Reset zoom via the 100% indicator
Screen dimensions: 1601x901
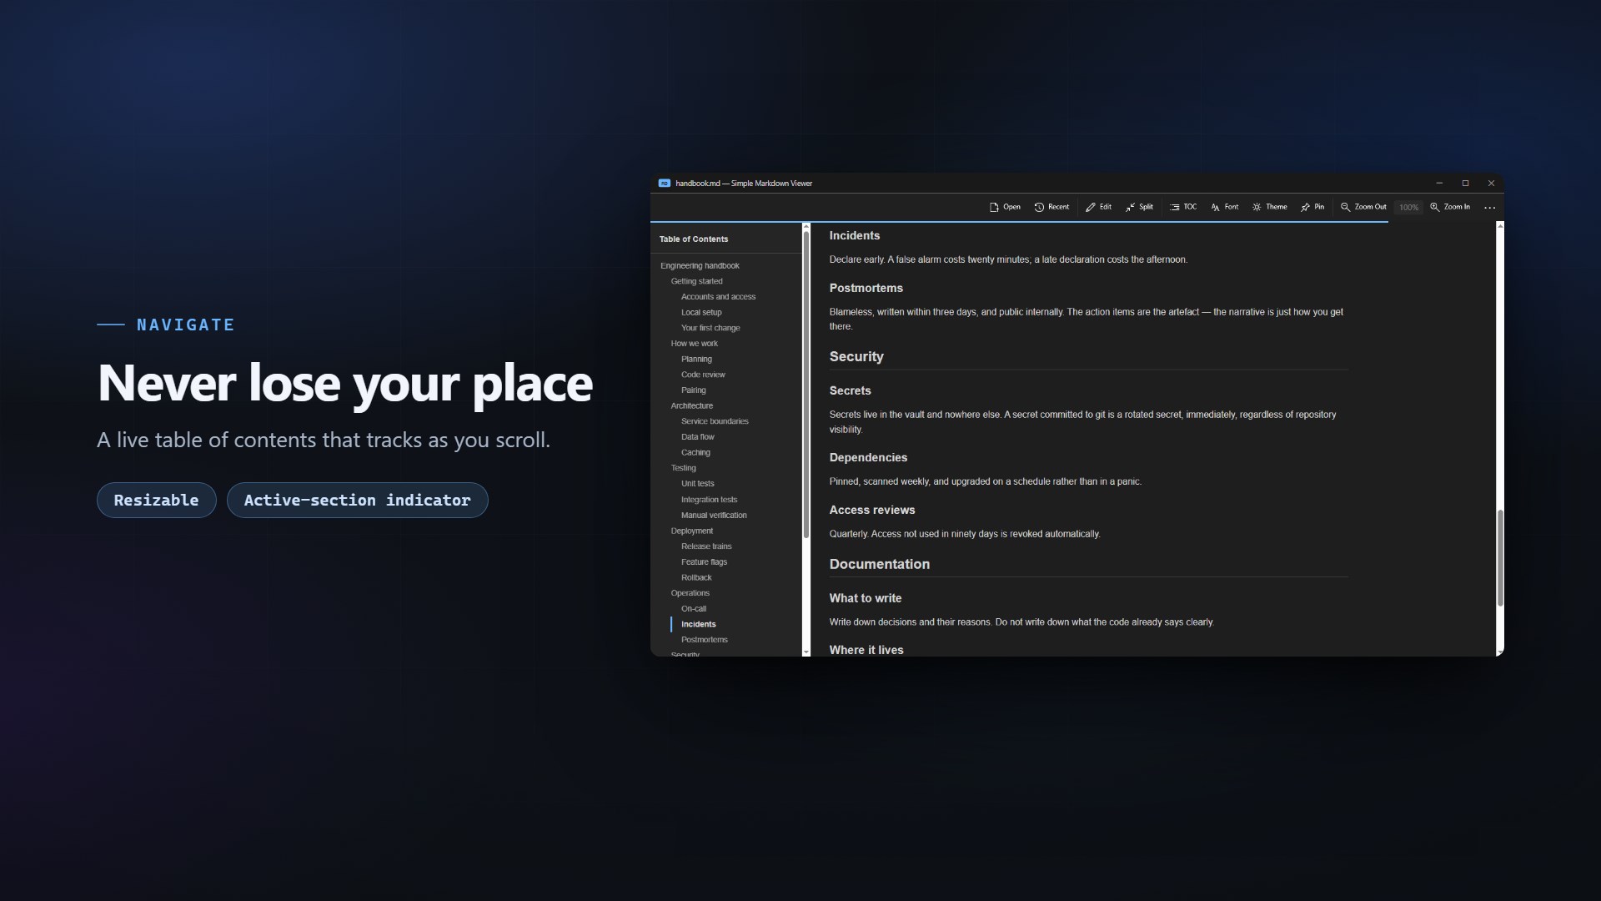coord(1408,207)
